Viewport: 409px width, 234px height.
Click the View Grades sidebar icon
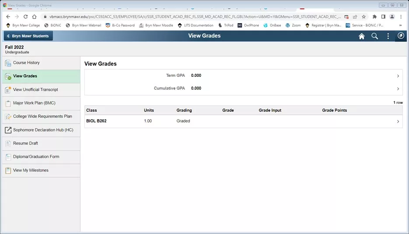click(8, 76)
